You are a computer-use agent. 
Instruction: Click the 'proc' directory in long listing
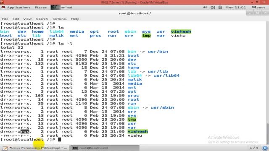point(133,96)
